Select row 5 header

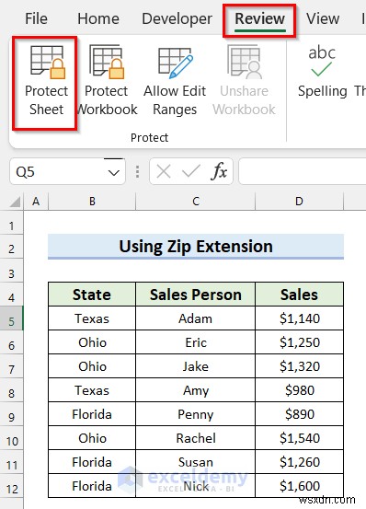click(12, 318)
